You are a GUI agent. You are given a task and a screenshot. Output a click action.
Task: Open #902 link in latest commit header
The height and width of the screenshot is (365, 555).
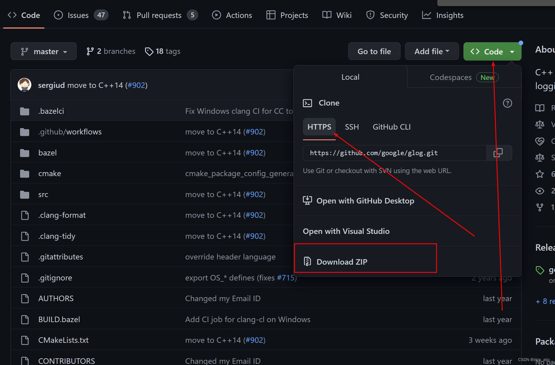(136, 85)
